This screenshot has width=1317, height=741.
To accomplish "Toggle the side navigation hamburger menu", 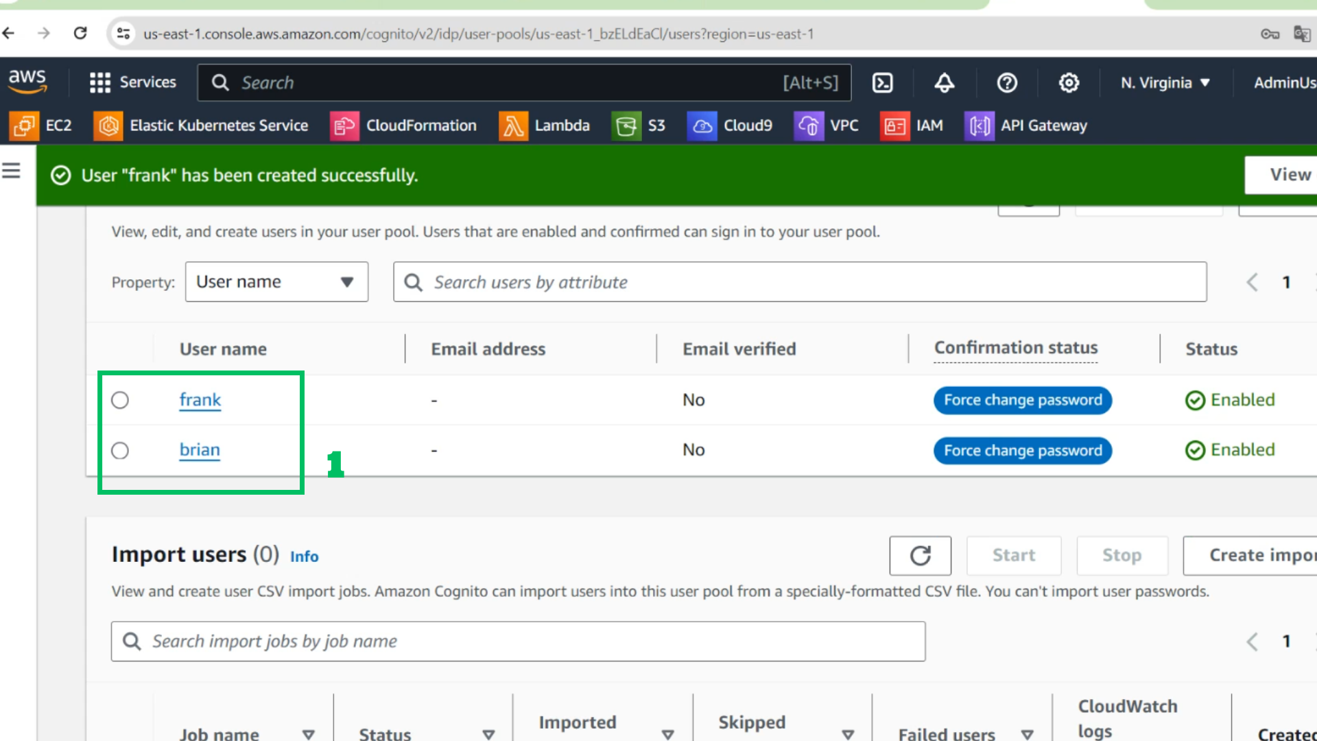I will point(11,170).
